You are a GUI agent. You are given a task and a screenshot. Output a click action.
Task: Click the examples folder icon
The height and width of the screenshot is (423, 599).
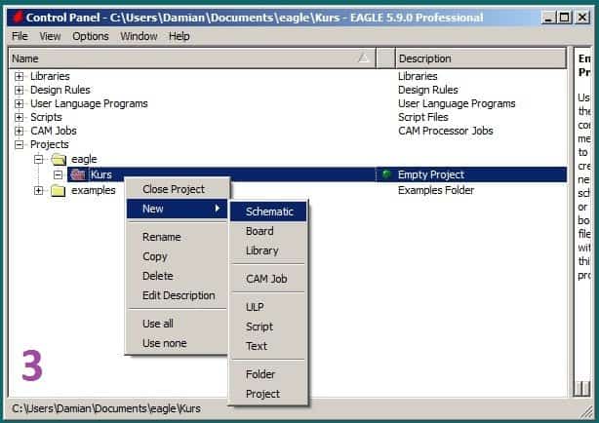click(x=58, y=191)
